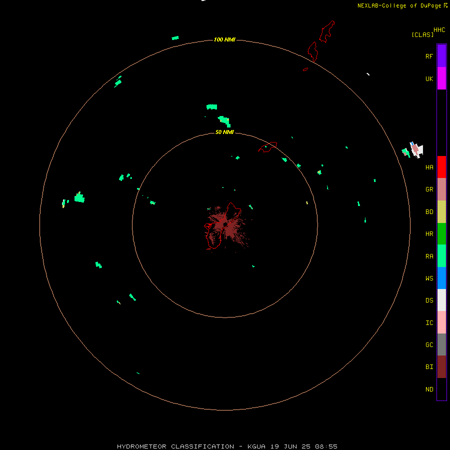Click the "RA" legend label
This screenshot has width=450, height=450.
click(x=429, y=256)
